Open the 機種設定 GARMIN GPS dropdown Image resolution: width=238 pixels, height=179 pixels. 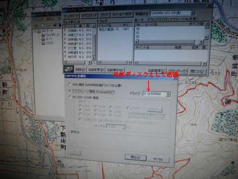(193, 13)
